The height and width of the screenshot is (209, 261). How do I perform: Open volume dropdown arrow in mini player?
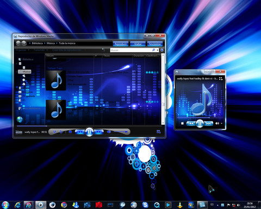(221, 124)
